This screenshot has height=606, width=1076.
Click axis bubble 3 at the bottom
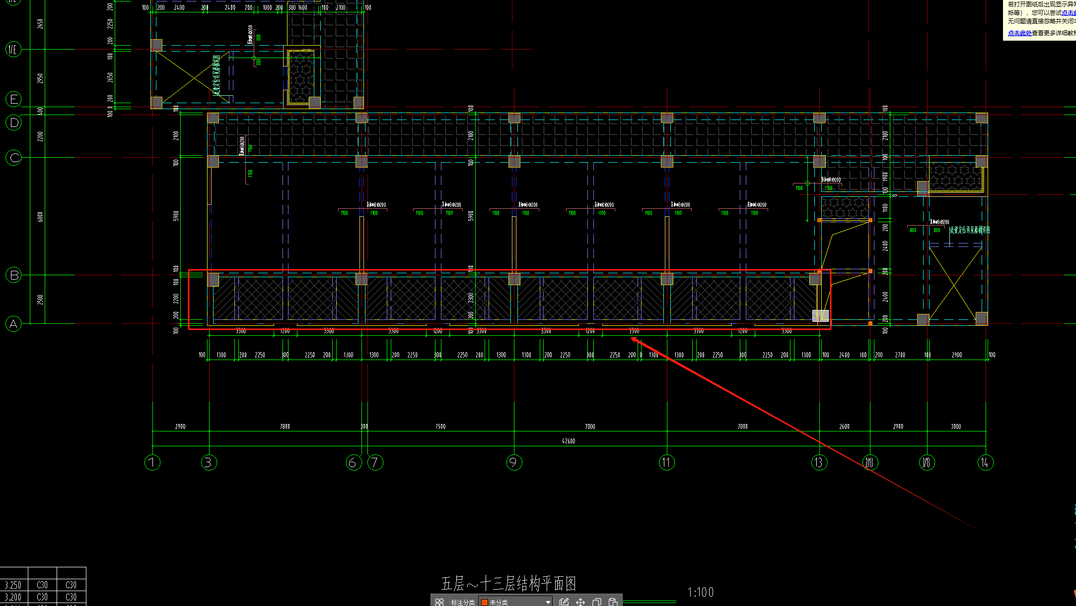pyautogui.click(x=209, y=463)
